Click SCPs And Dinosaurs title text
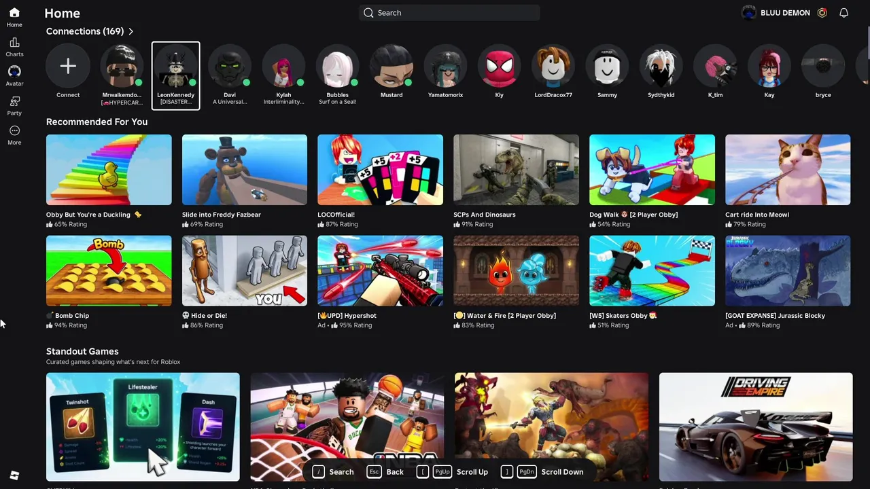This screenshot has height=489, width=870. pos(485,215)
